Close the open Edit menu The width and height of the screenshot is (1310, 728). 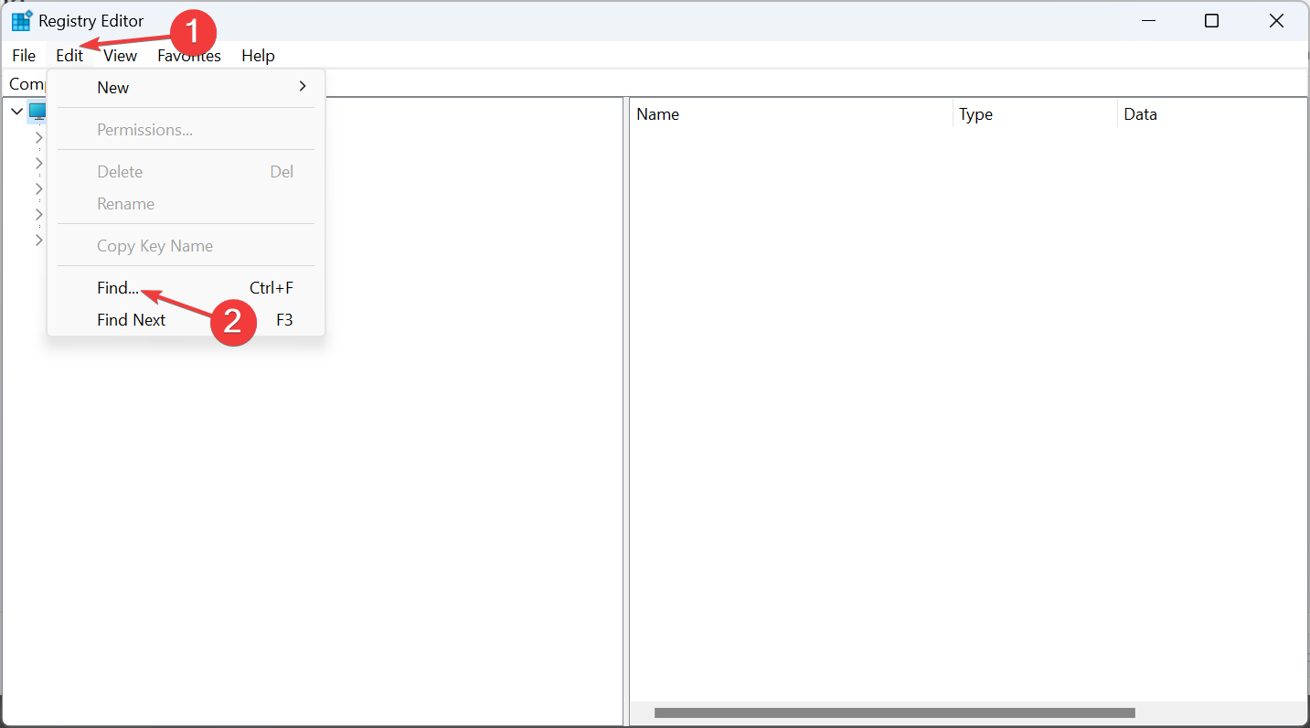[69, 56]
